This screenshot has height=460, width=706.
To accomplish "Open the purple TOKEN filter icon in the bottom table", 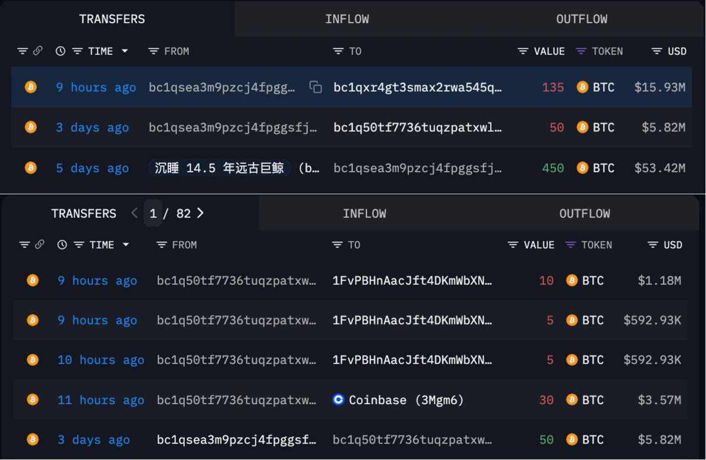I will pyautogui.click(x=570, y=244).
